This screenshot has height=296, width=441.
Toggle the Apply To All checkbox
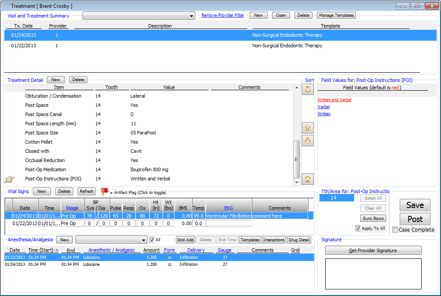358,229
